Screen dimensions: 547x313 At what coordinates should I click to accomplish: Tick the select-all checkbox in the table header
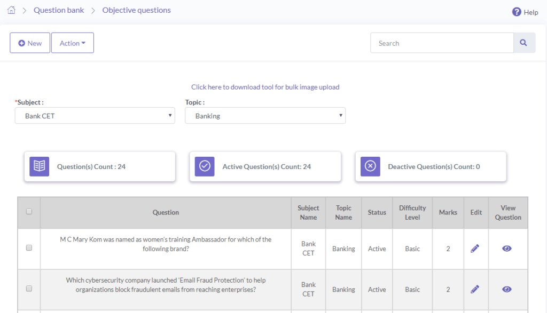click(x=29, y=211)
